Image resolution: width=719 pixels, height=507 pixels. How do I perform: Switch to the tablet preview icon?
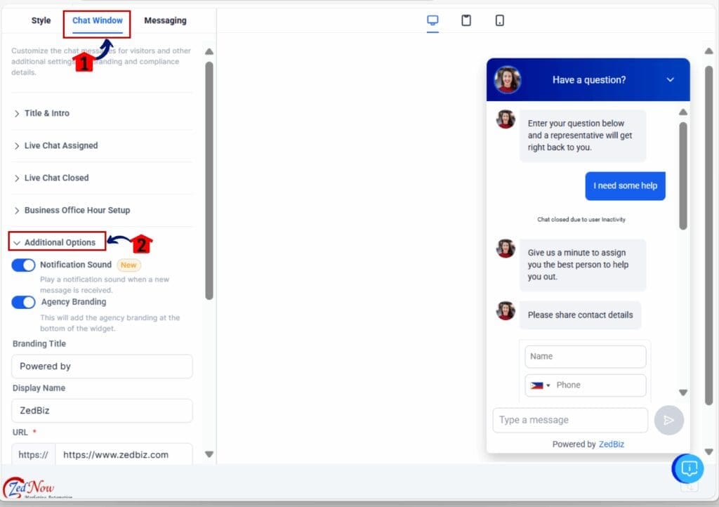coord(466,21)
